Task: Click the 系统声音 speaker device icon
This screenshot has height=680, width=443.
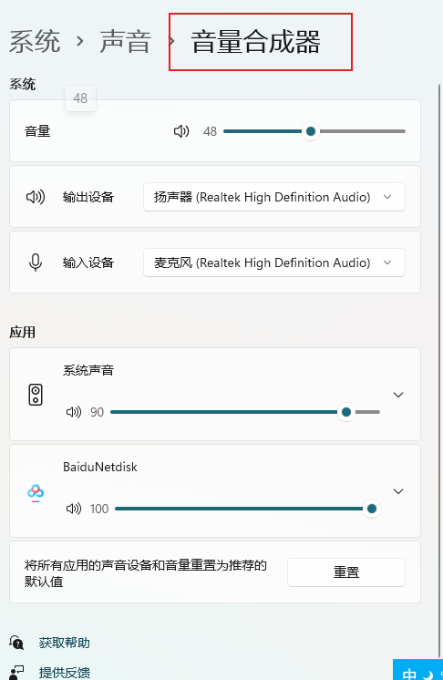Action: coord(36,395)
